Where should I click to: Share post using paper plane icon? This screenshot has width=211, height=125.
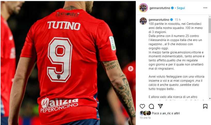pos(160,106)
